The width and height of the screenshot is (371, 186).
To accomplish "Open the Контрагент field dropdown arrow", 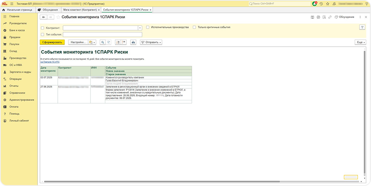I will (140, 28).
